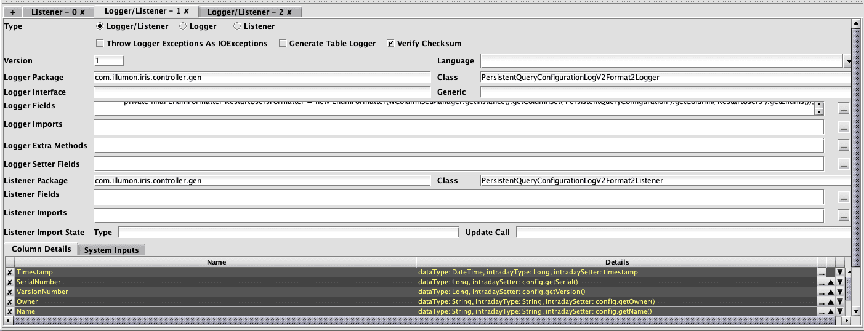Check the Generate Table Logger option
Viewport: 864px width, 331px height.
tap(283, 44)
